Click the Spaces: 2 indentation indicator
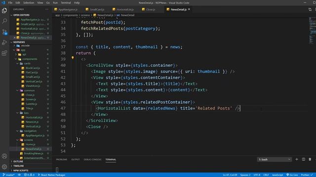The image size is (316, 177). (245, 175)
